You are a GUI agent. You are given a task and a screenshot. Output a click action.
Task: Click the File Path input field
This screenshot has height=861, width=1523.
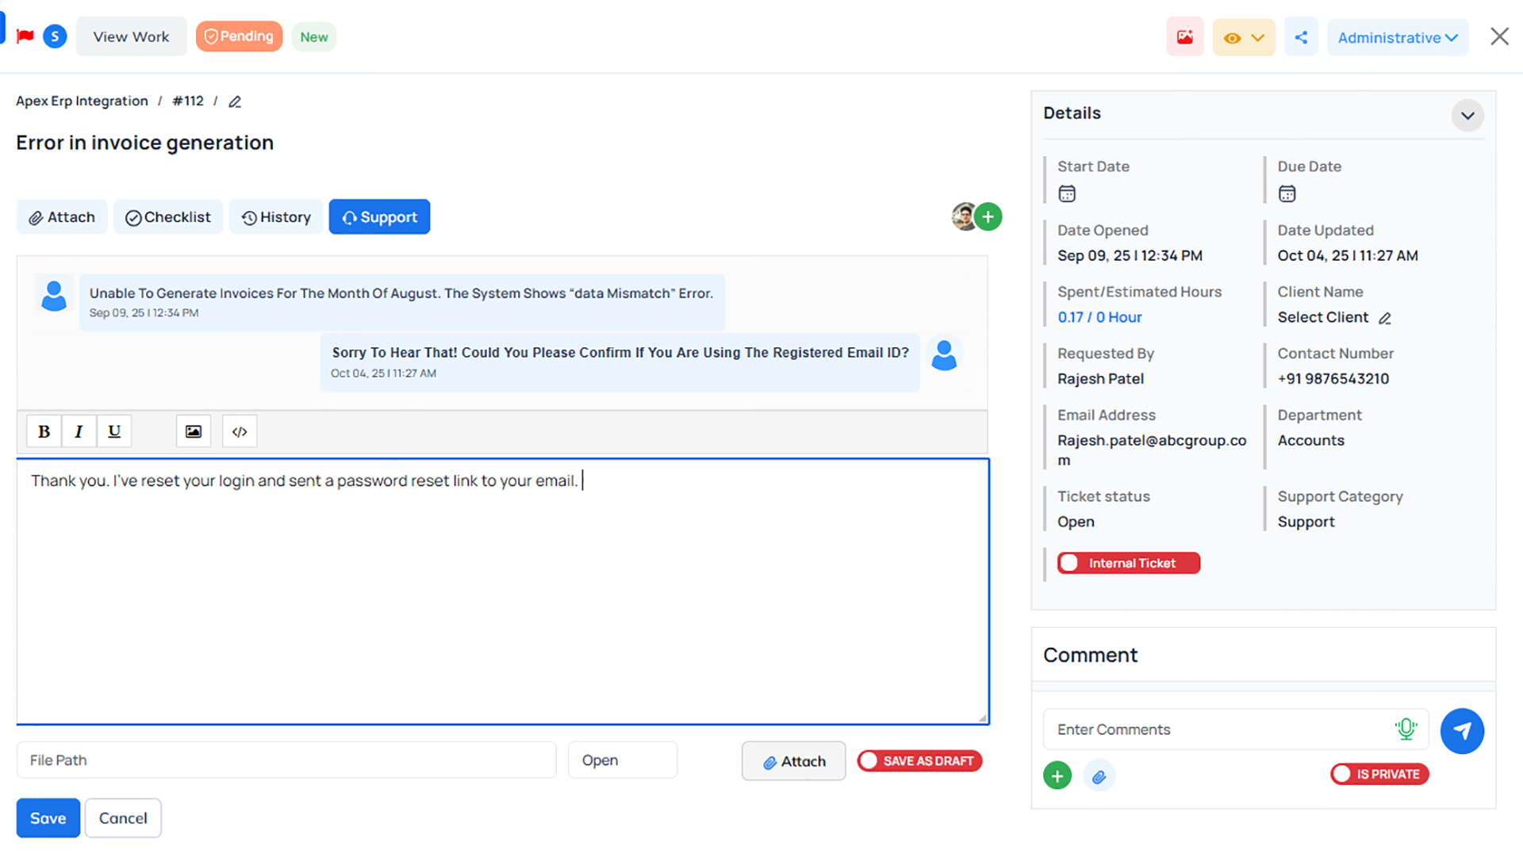coord(286,760)
